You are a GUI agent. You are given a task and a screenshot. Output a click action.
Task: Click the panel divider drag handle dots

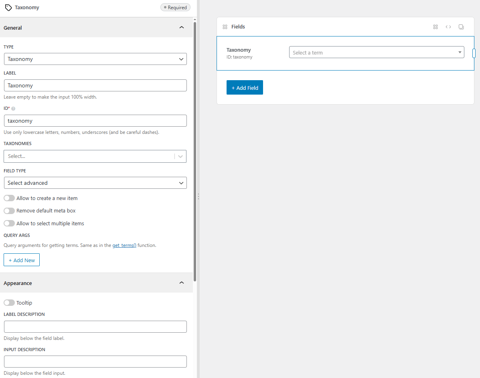[x=198, y=196]
